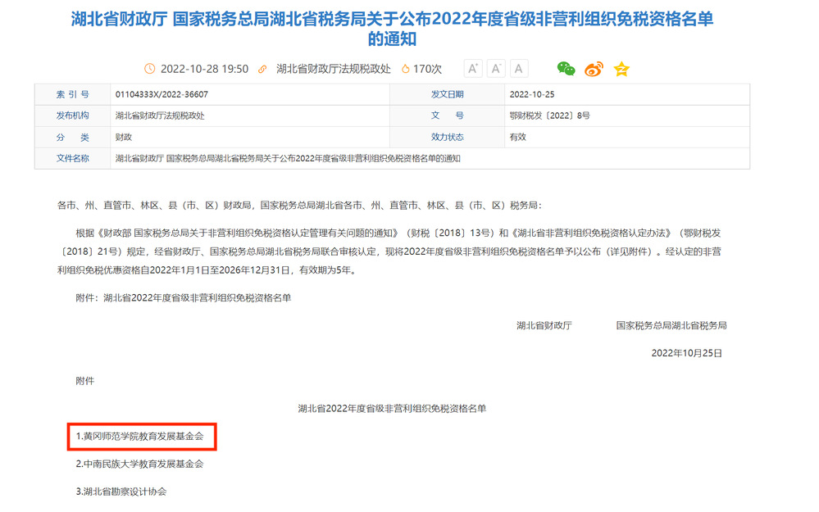
Task: Click attachment line 附件：湖北省2022年度省级非营利组织免税资格名单
Action: coord(184,298)
